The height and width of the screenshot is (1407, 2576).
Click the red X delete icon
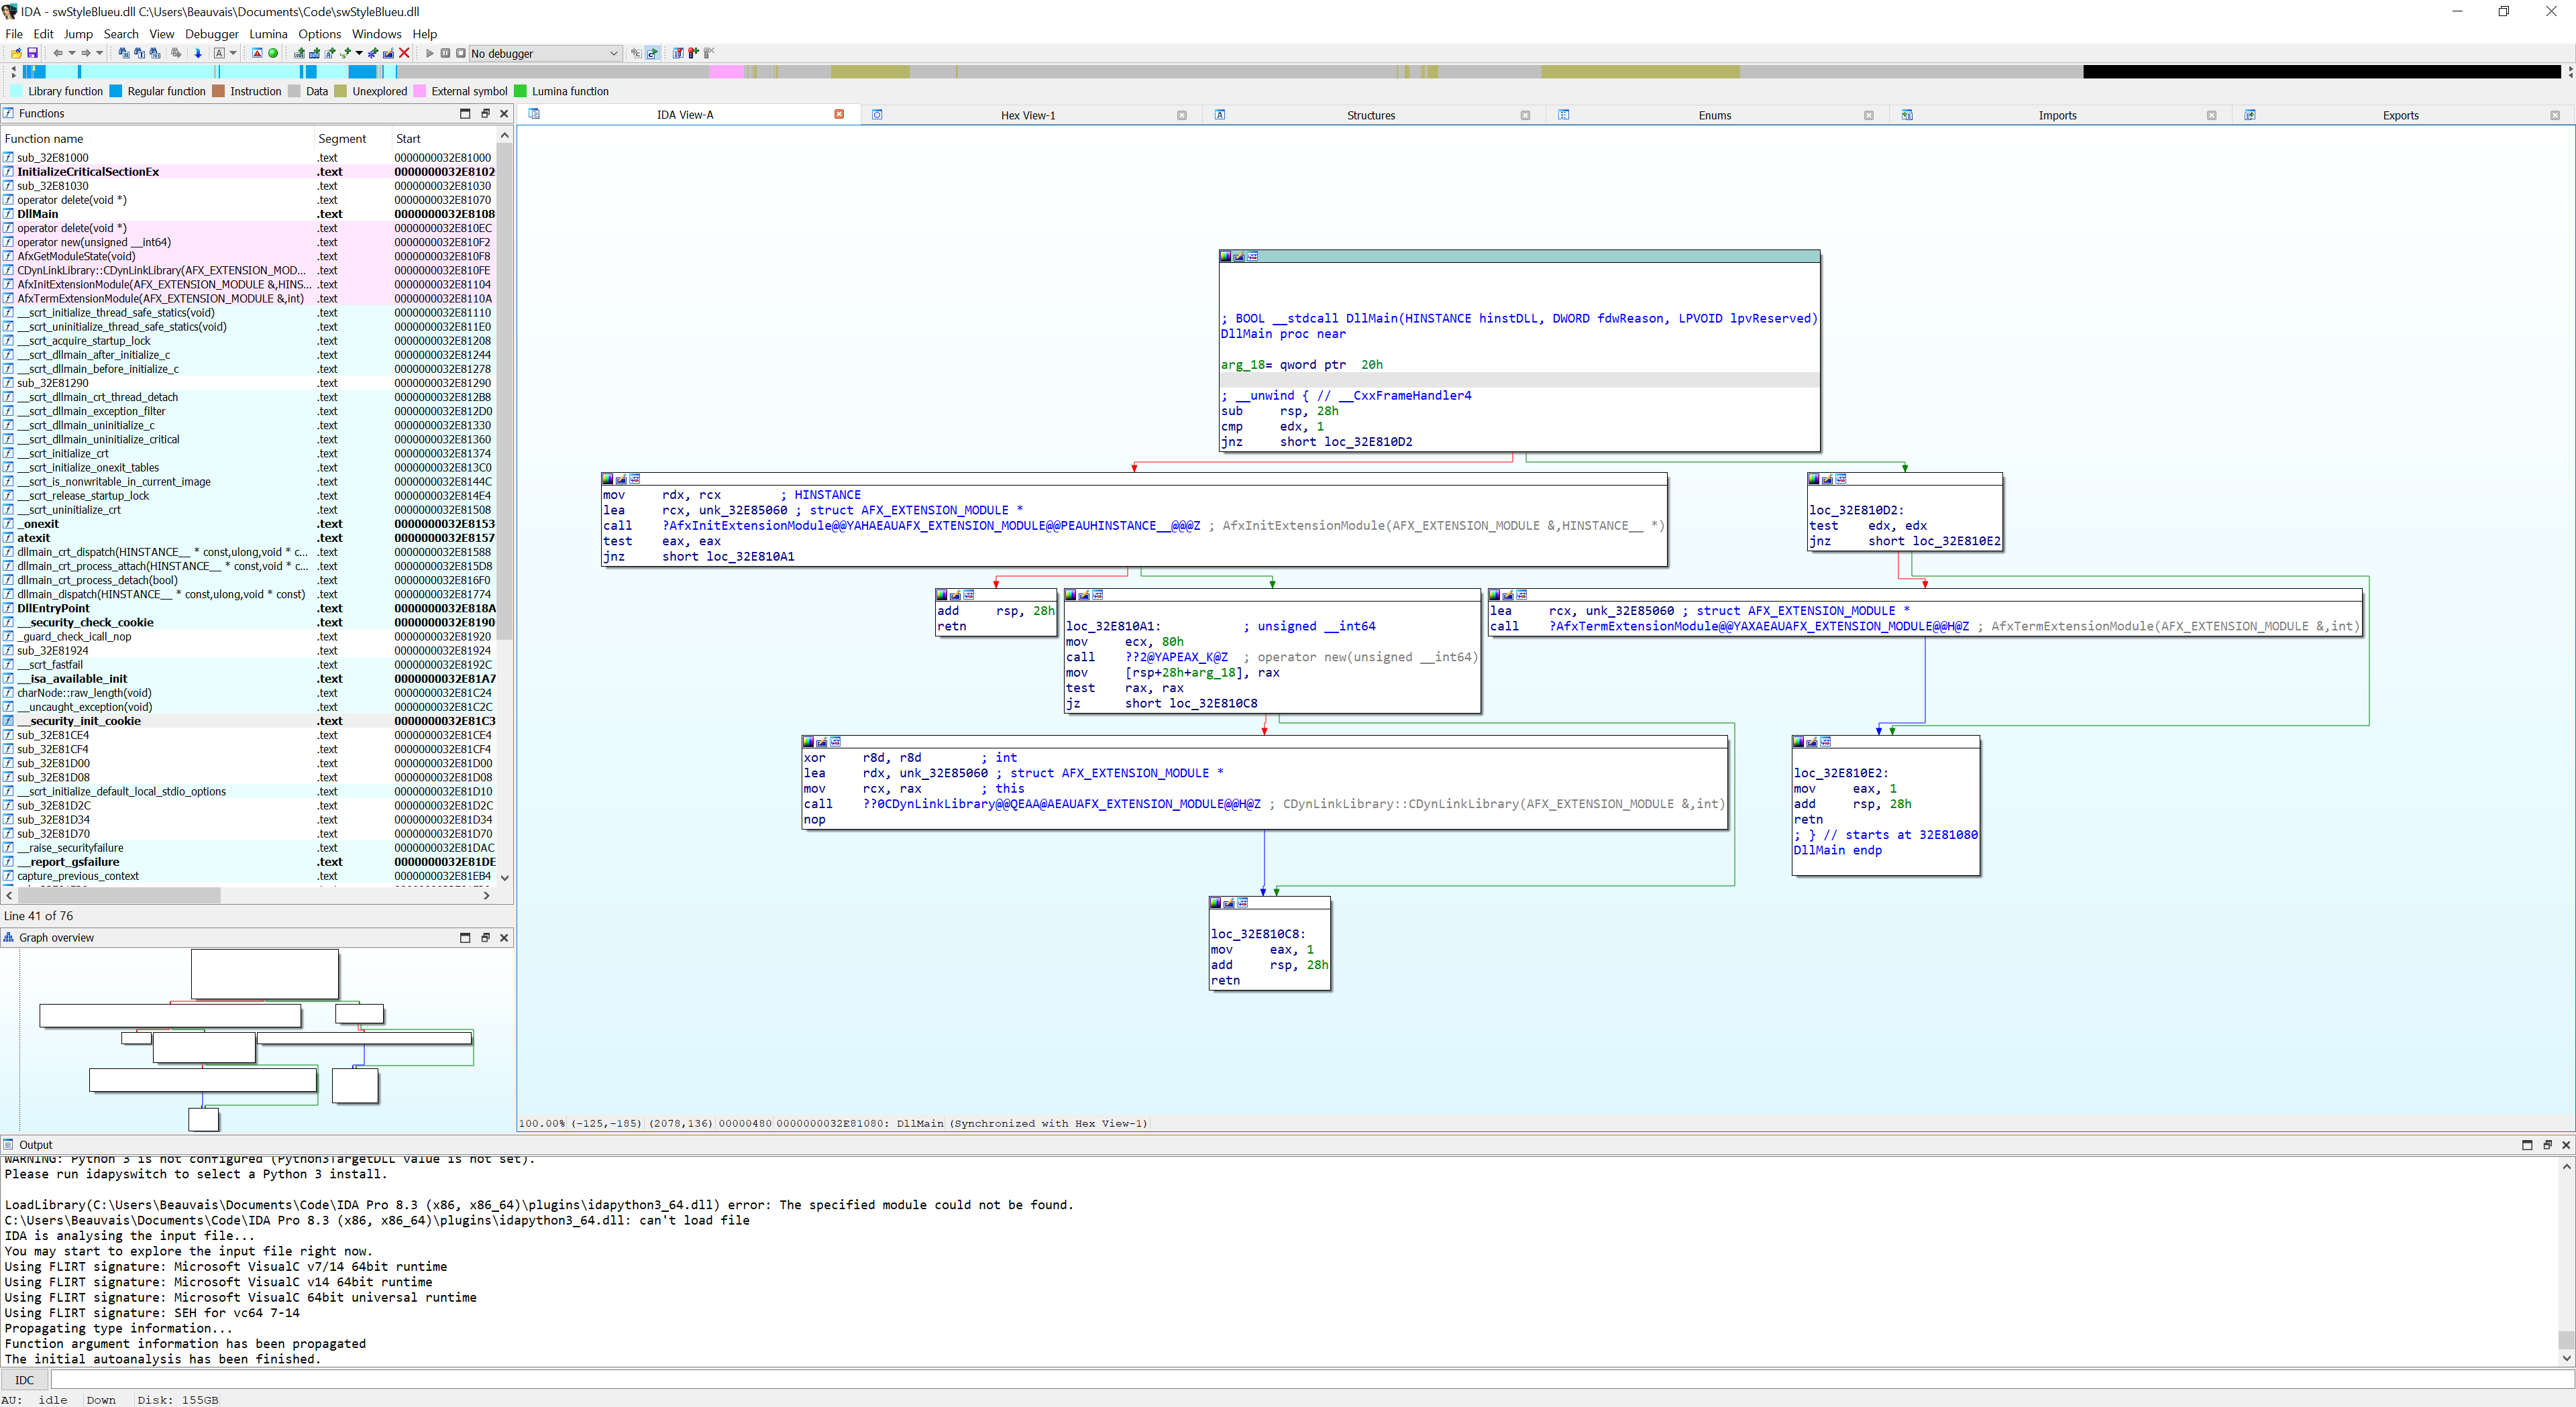[x=404, y=53]
